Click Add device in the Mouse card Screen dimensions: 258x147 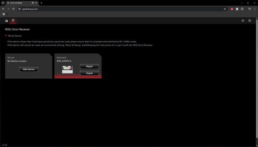click(29, 69)
